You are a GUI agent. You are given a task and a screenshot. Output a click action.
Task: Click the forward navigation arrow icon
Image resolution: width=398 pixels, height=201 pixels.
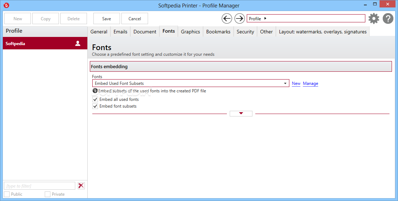click(x=239, y=18)
